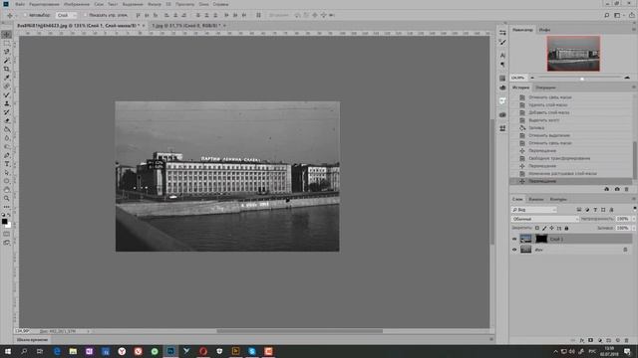The width and height of the screenshot is (638, 358).
Task: Select the Zoom tool in the toolbox
Action: (x=7, y=199)
